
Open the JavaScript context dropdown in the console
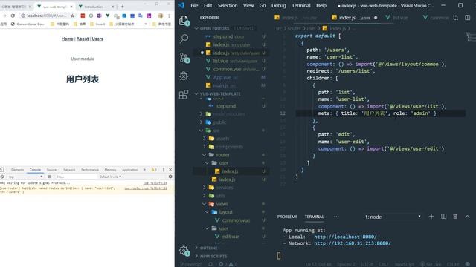(x=25, y=177)
